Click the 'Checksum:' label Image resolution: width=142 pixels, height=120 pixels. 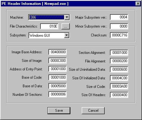(x=99, y=35)
